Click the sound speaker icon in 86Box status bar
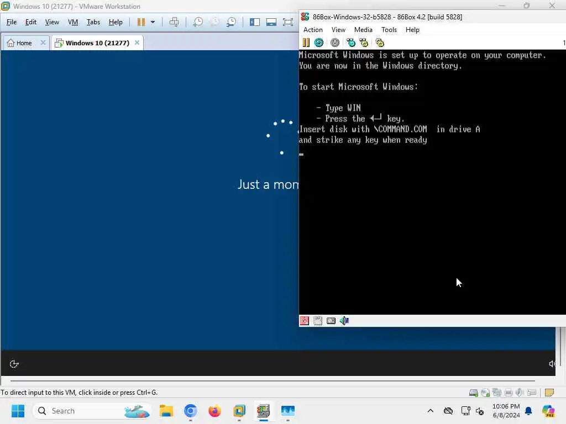 pos(344,321)
